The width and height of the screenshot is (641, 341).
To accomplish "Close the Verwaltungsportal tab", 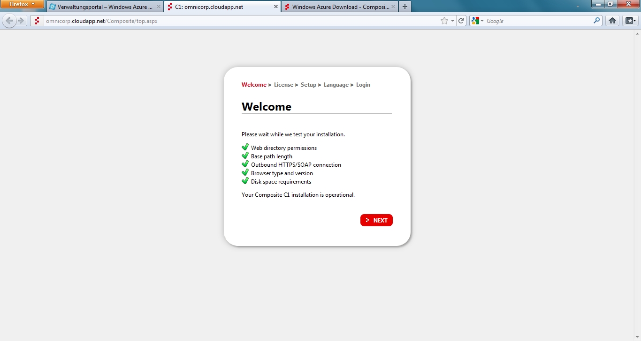I will coord(158,7).
